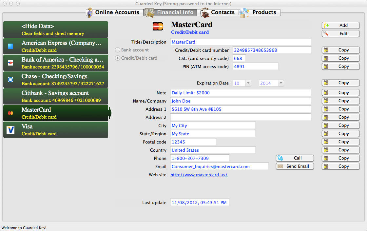This screenshot has width=367, height=231.
Task: Copy the Address 1 value
Action: pos(340,109)
